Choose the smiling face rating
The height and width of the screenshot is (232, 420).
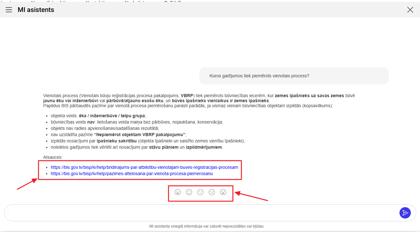(x=189, y=192)
